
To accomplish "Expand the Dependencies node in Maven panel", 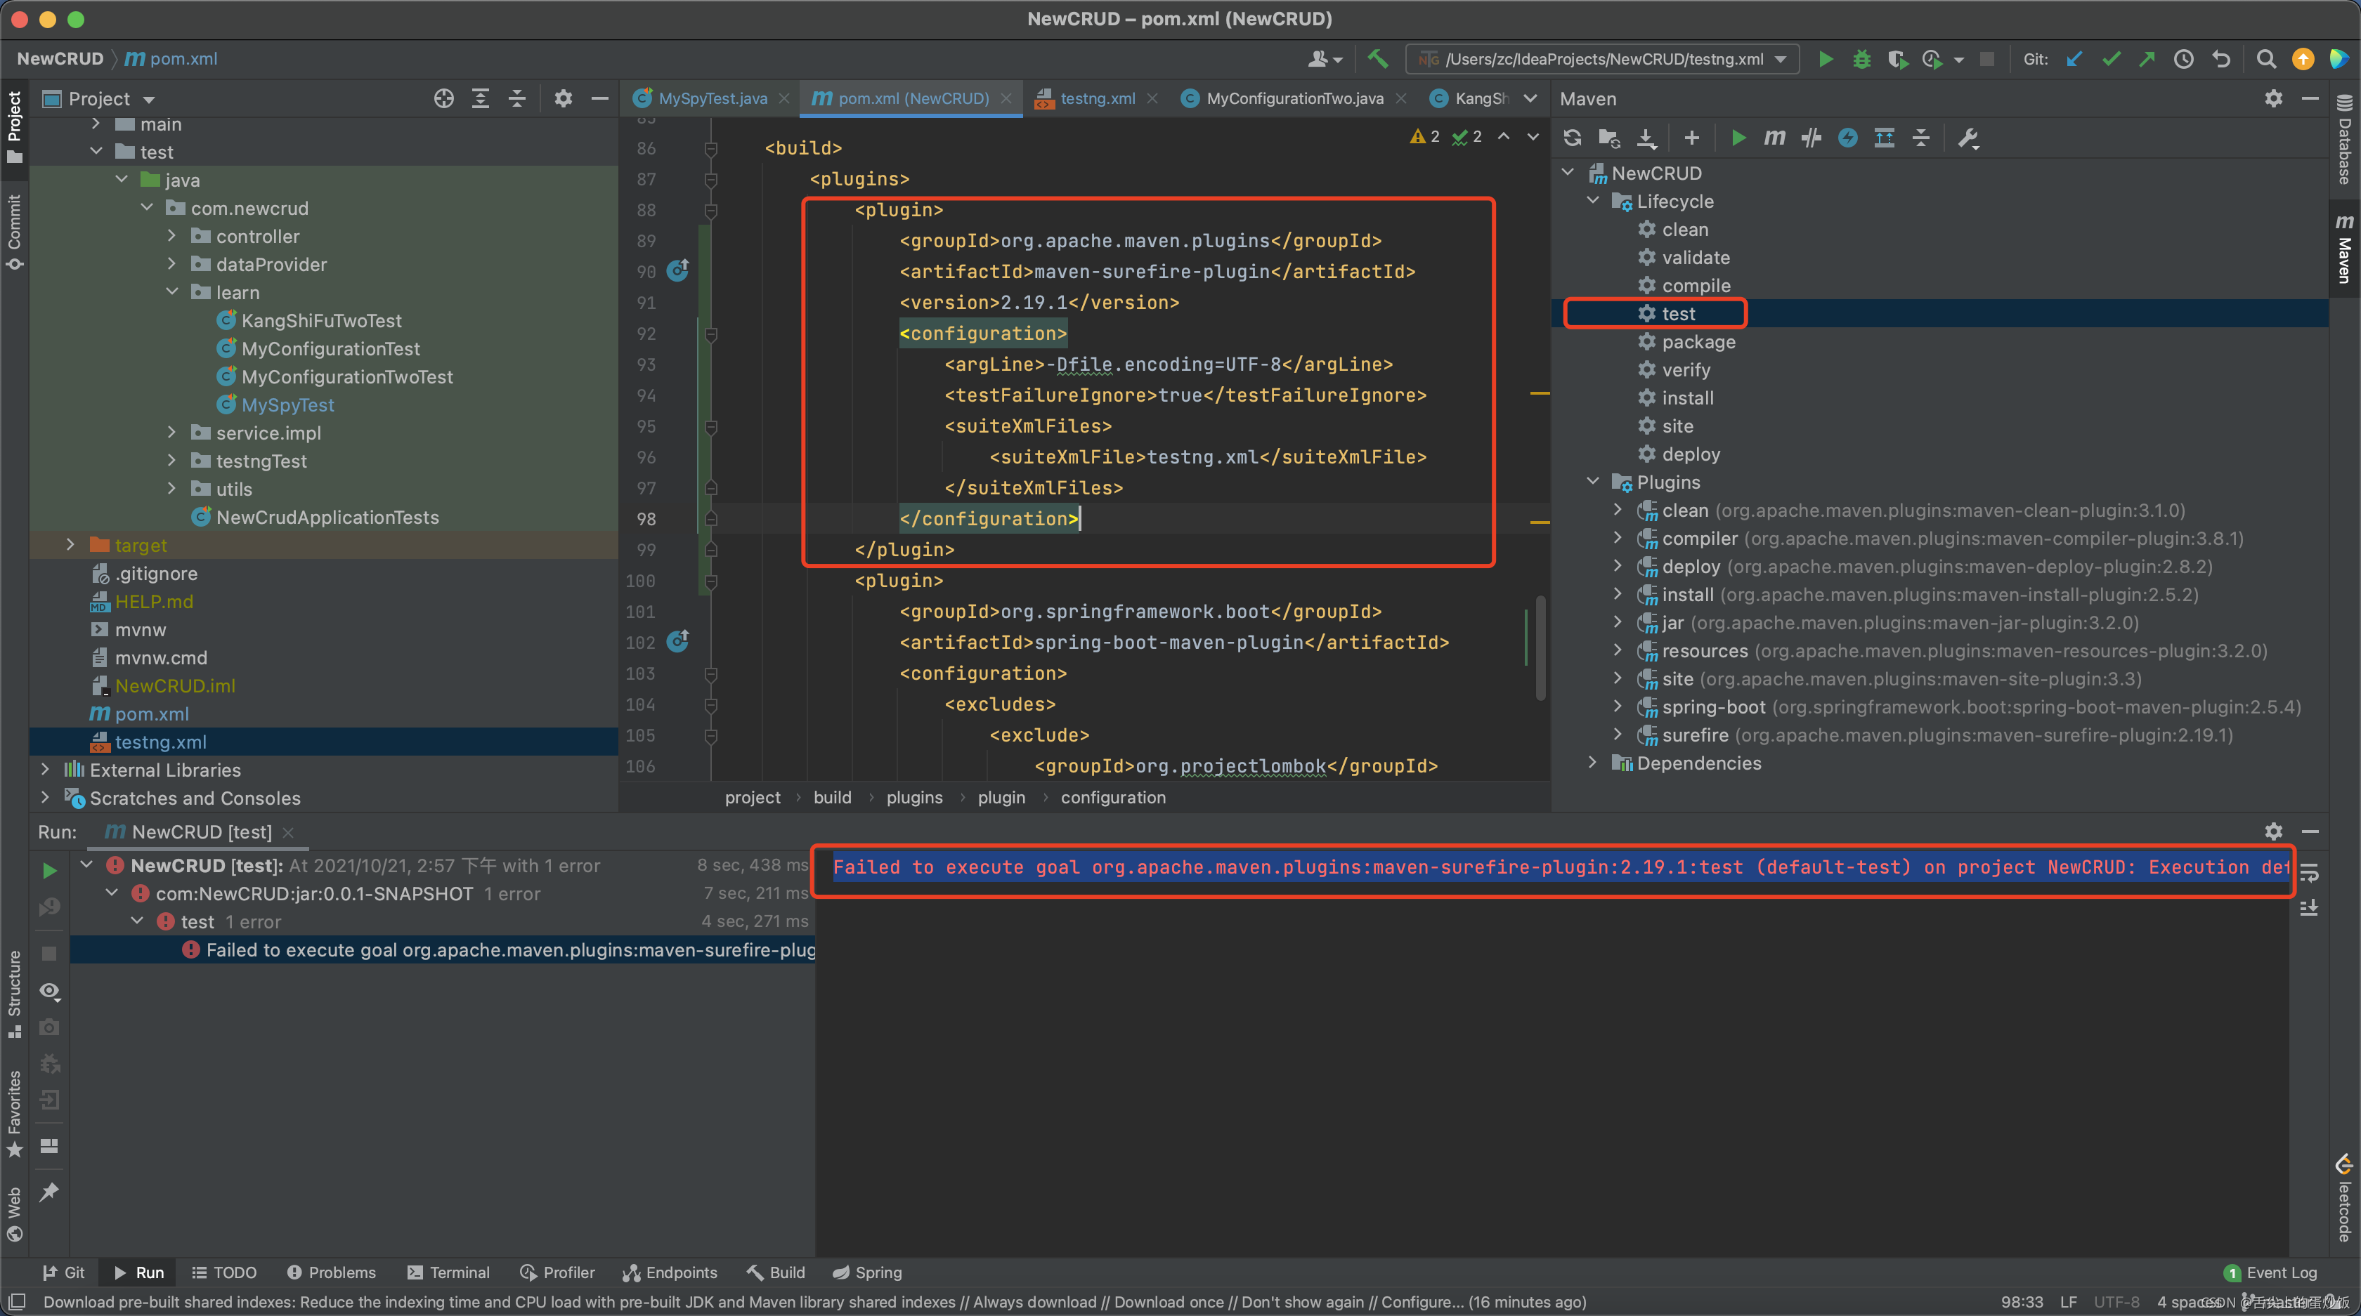I will pos(1592,763).
